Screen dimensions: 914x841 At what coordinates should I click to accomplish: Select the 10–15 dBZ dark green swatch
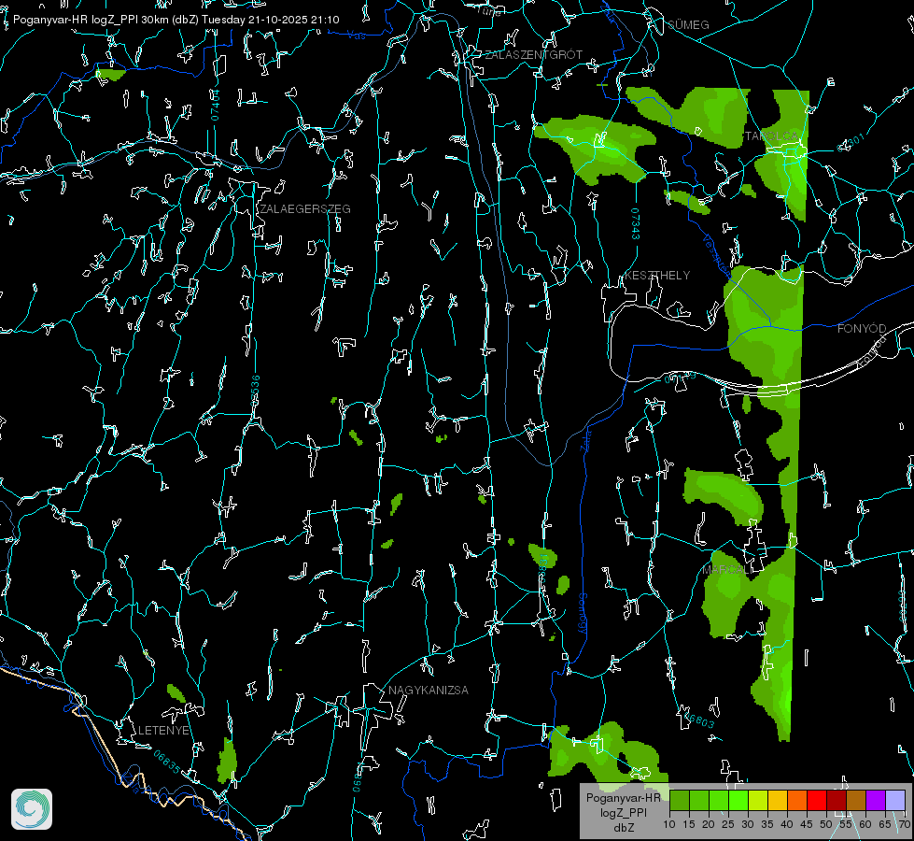[680, 800]
